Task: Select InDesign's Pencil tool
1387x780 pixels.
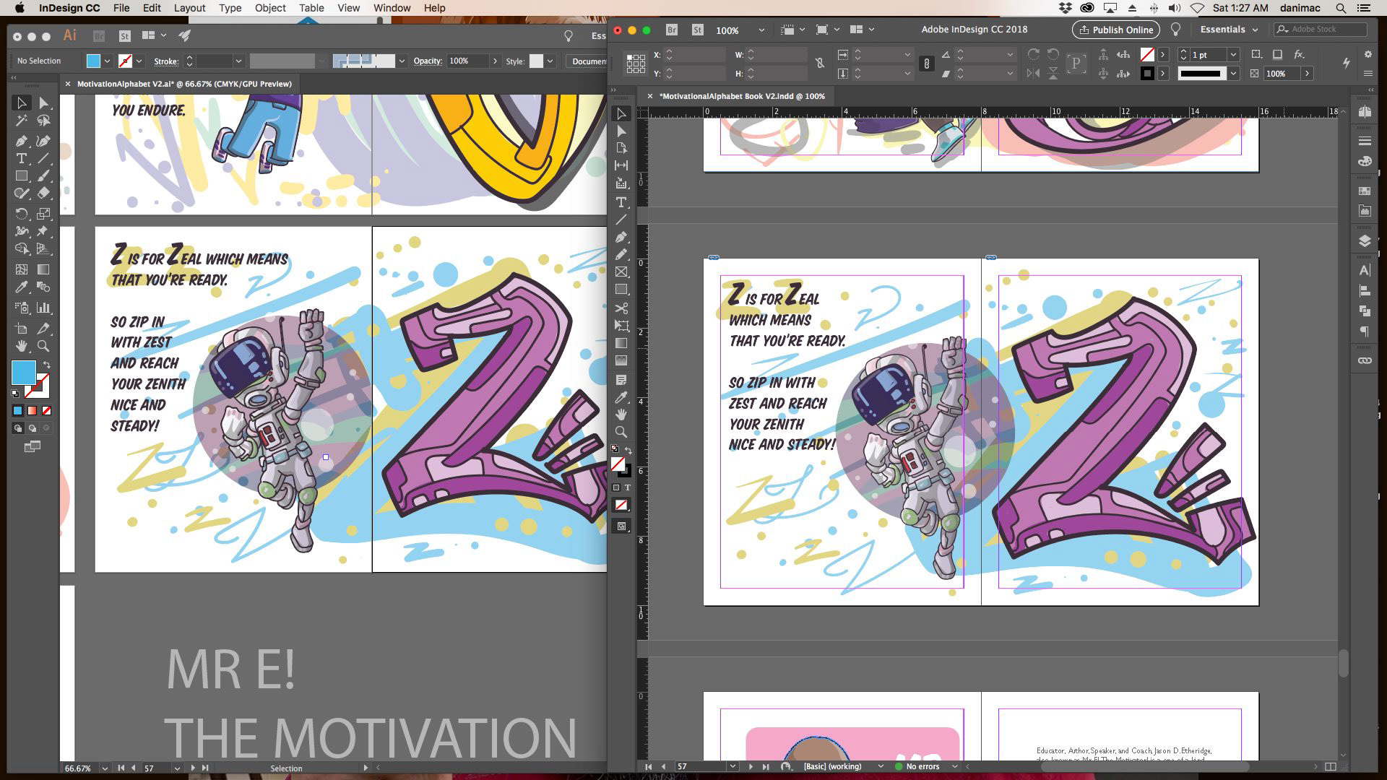Action: click(x=621, y=254)
